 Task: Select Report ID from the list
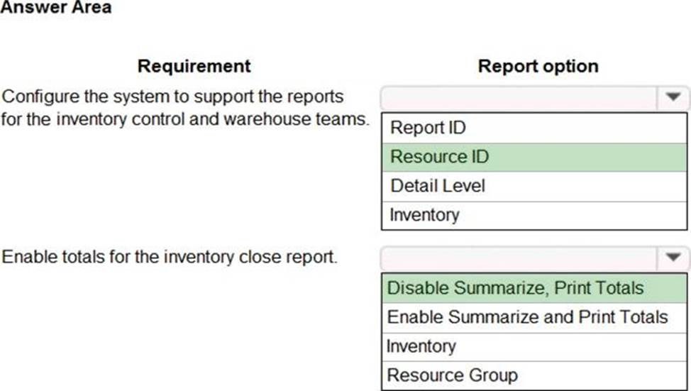[x=428, y=128]
